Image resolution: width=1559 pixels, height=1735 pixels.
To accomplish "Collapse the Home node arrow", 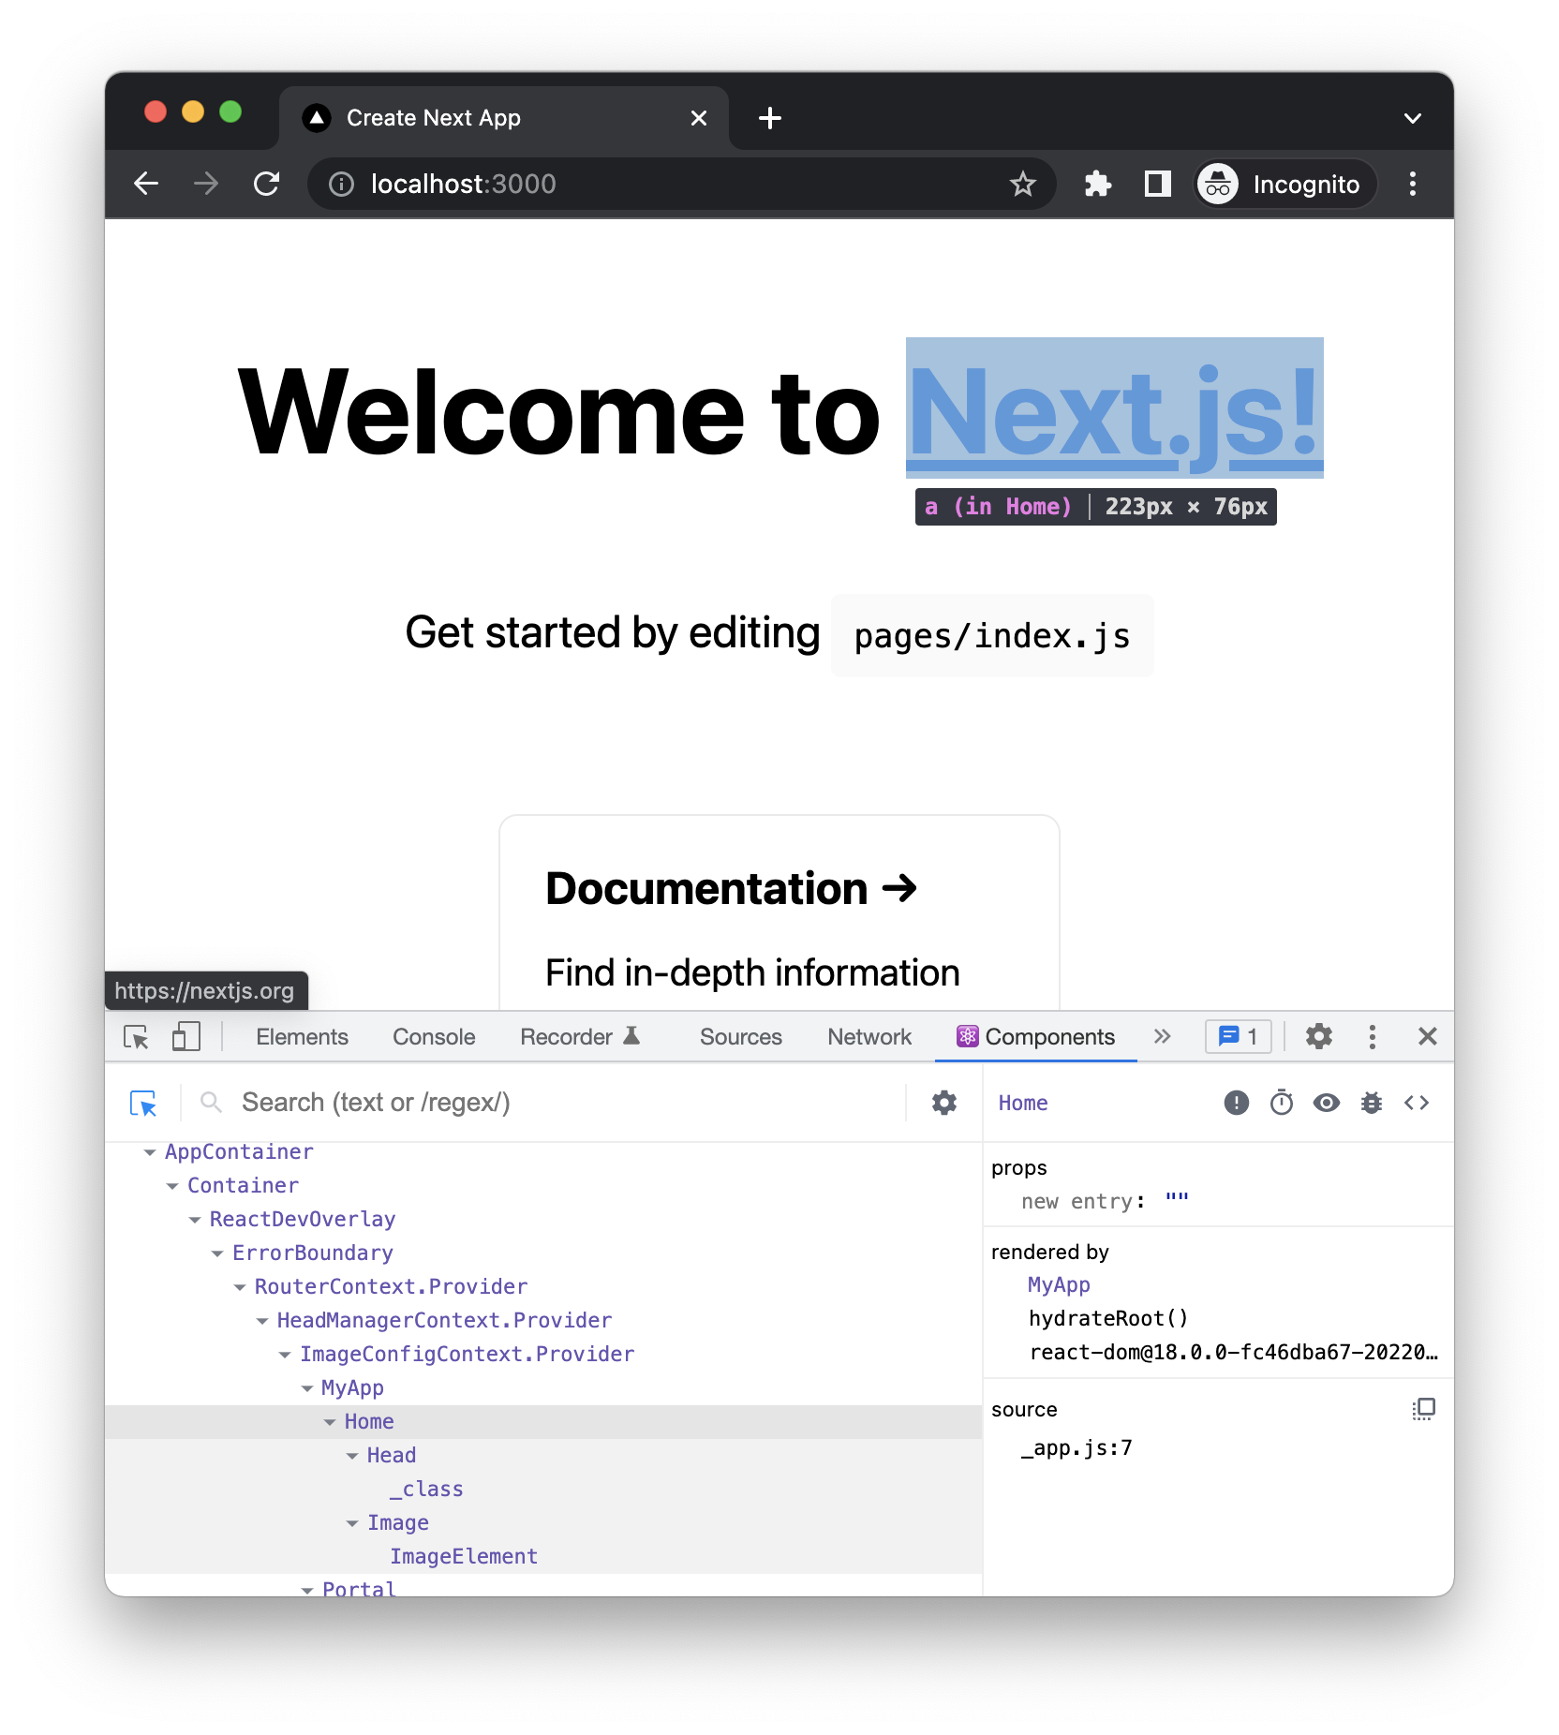I will click(x=330, y=1422).
